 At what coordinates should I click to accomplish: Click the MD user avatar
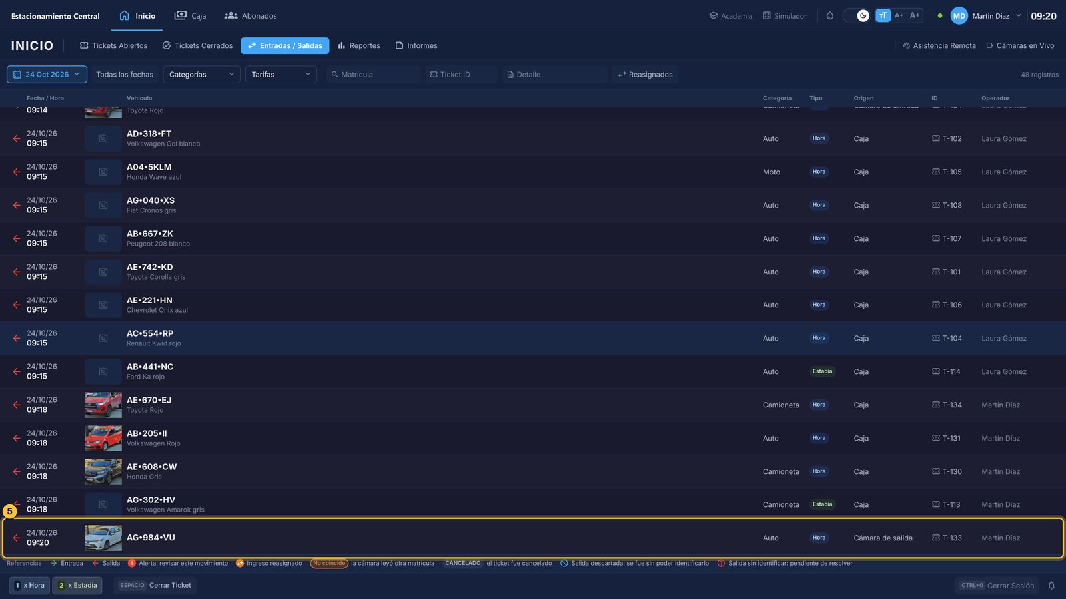(959, 16)
